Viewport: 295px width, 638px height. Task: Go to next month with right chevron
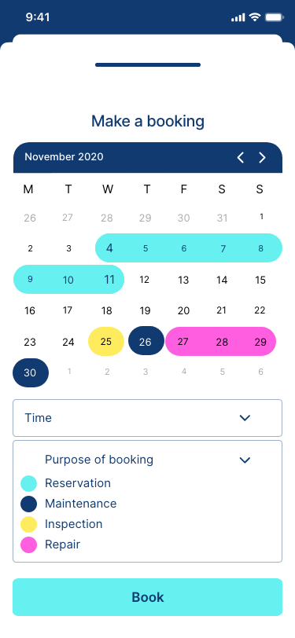[x=263, y=157]
